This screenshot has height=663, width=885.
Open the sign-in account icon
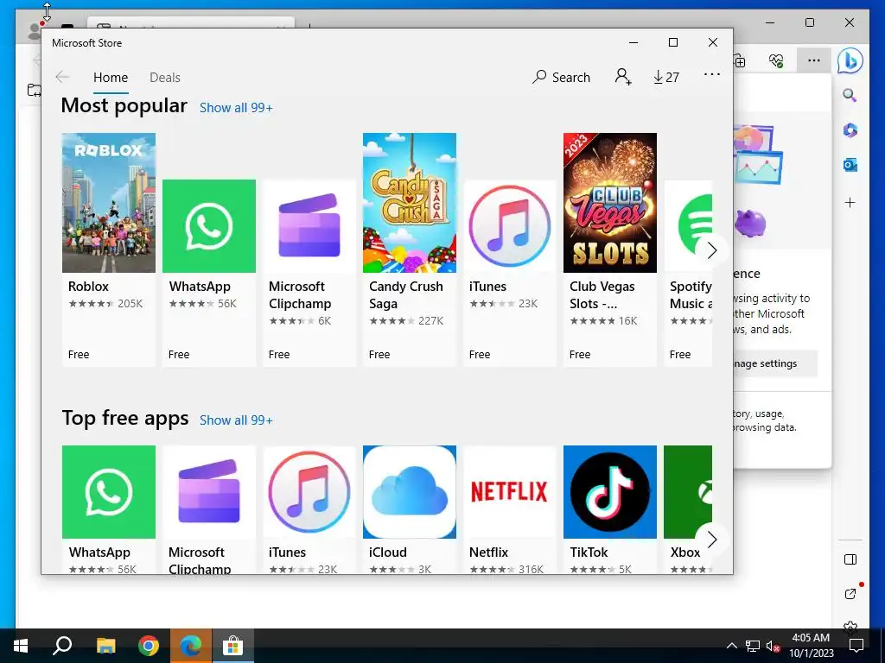623,77
